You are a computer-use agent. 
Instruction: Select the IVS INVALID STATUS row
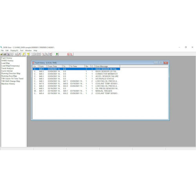click(76, 79)
